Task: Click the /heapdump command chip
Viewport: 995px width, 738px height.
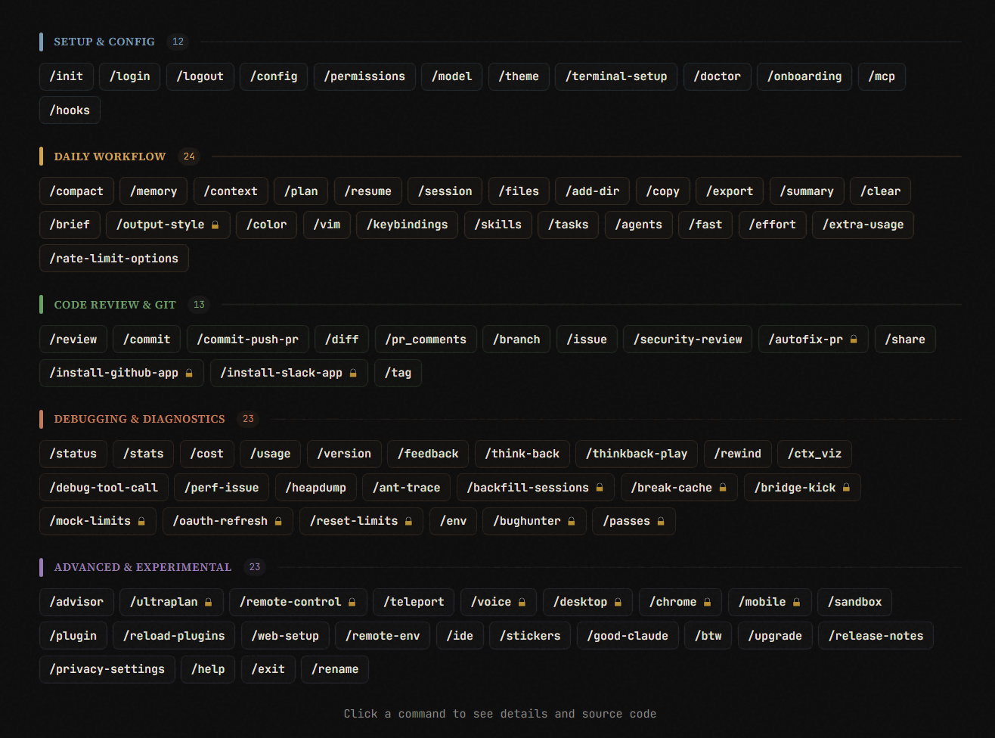Action: click(x=315, y=488)
